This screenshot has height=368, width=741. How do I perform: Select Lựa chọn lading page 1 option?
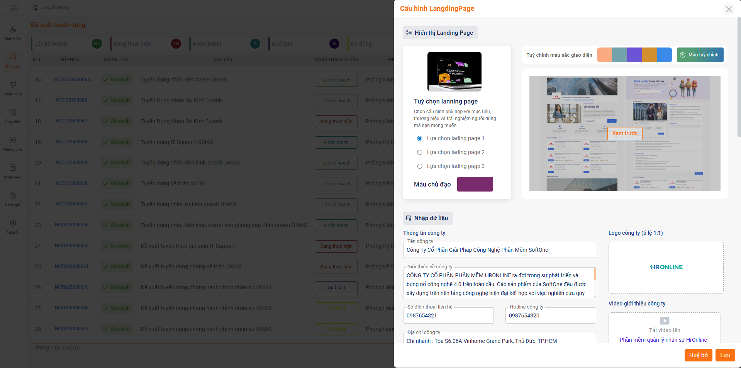pyautogui.click(x=420, y=138)
